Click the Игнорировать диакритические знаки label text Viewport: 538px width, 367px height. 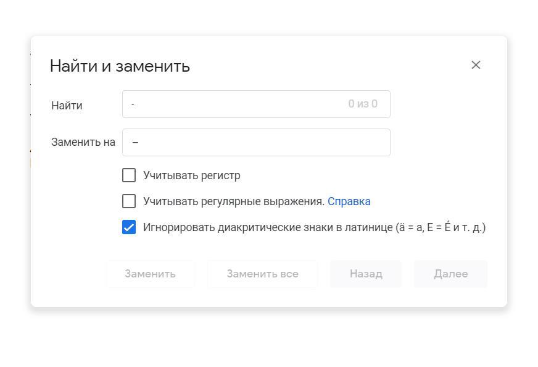314,227
